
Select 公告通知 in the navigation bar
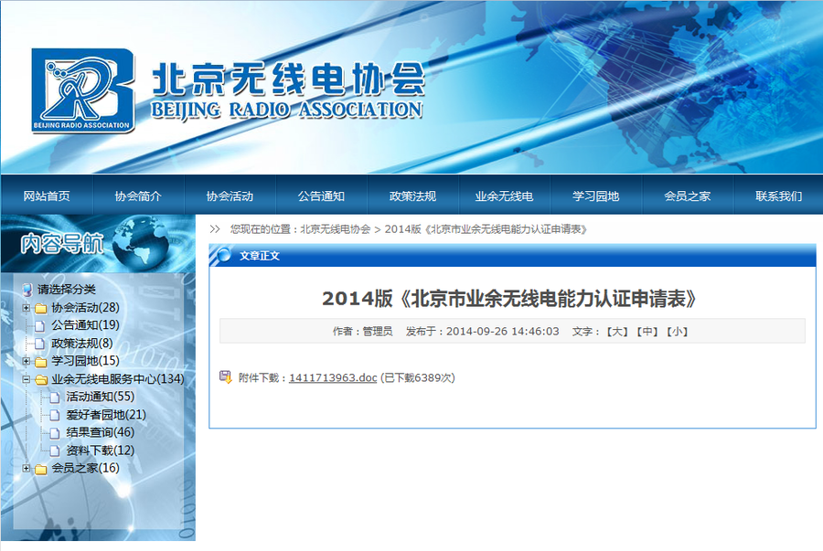click(x=321, y=196)
